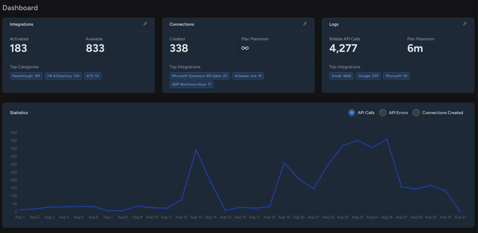478x233 pixels.
Task: Select the API Calls radio button
Action: point(352,113)
